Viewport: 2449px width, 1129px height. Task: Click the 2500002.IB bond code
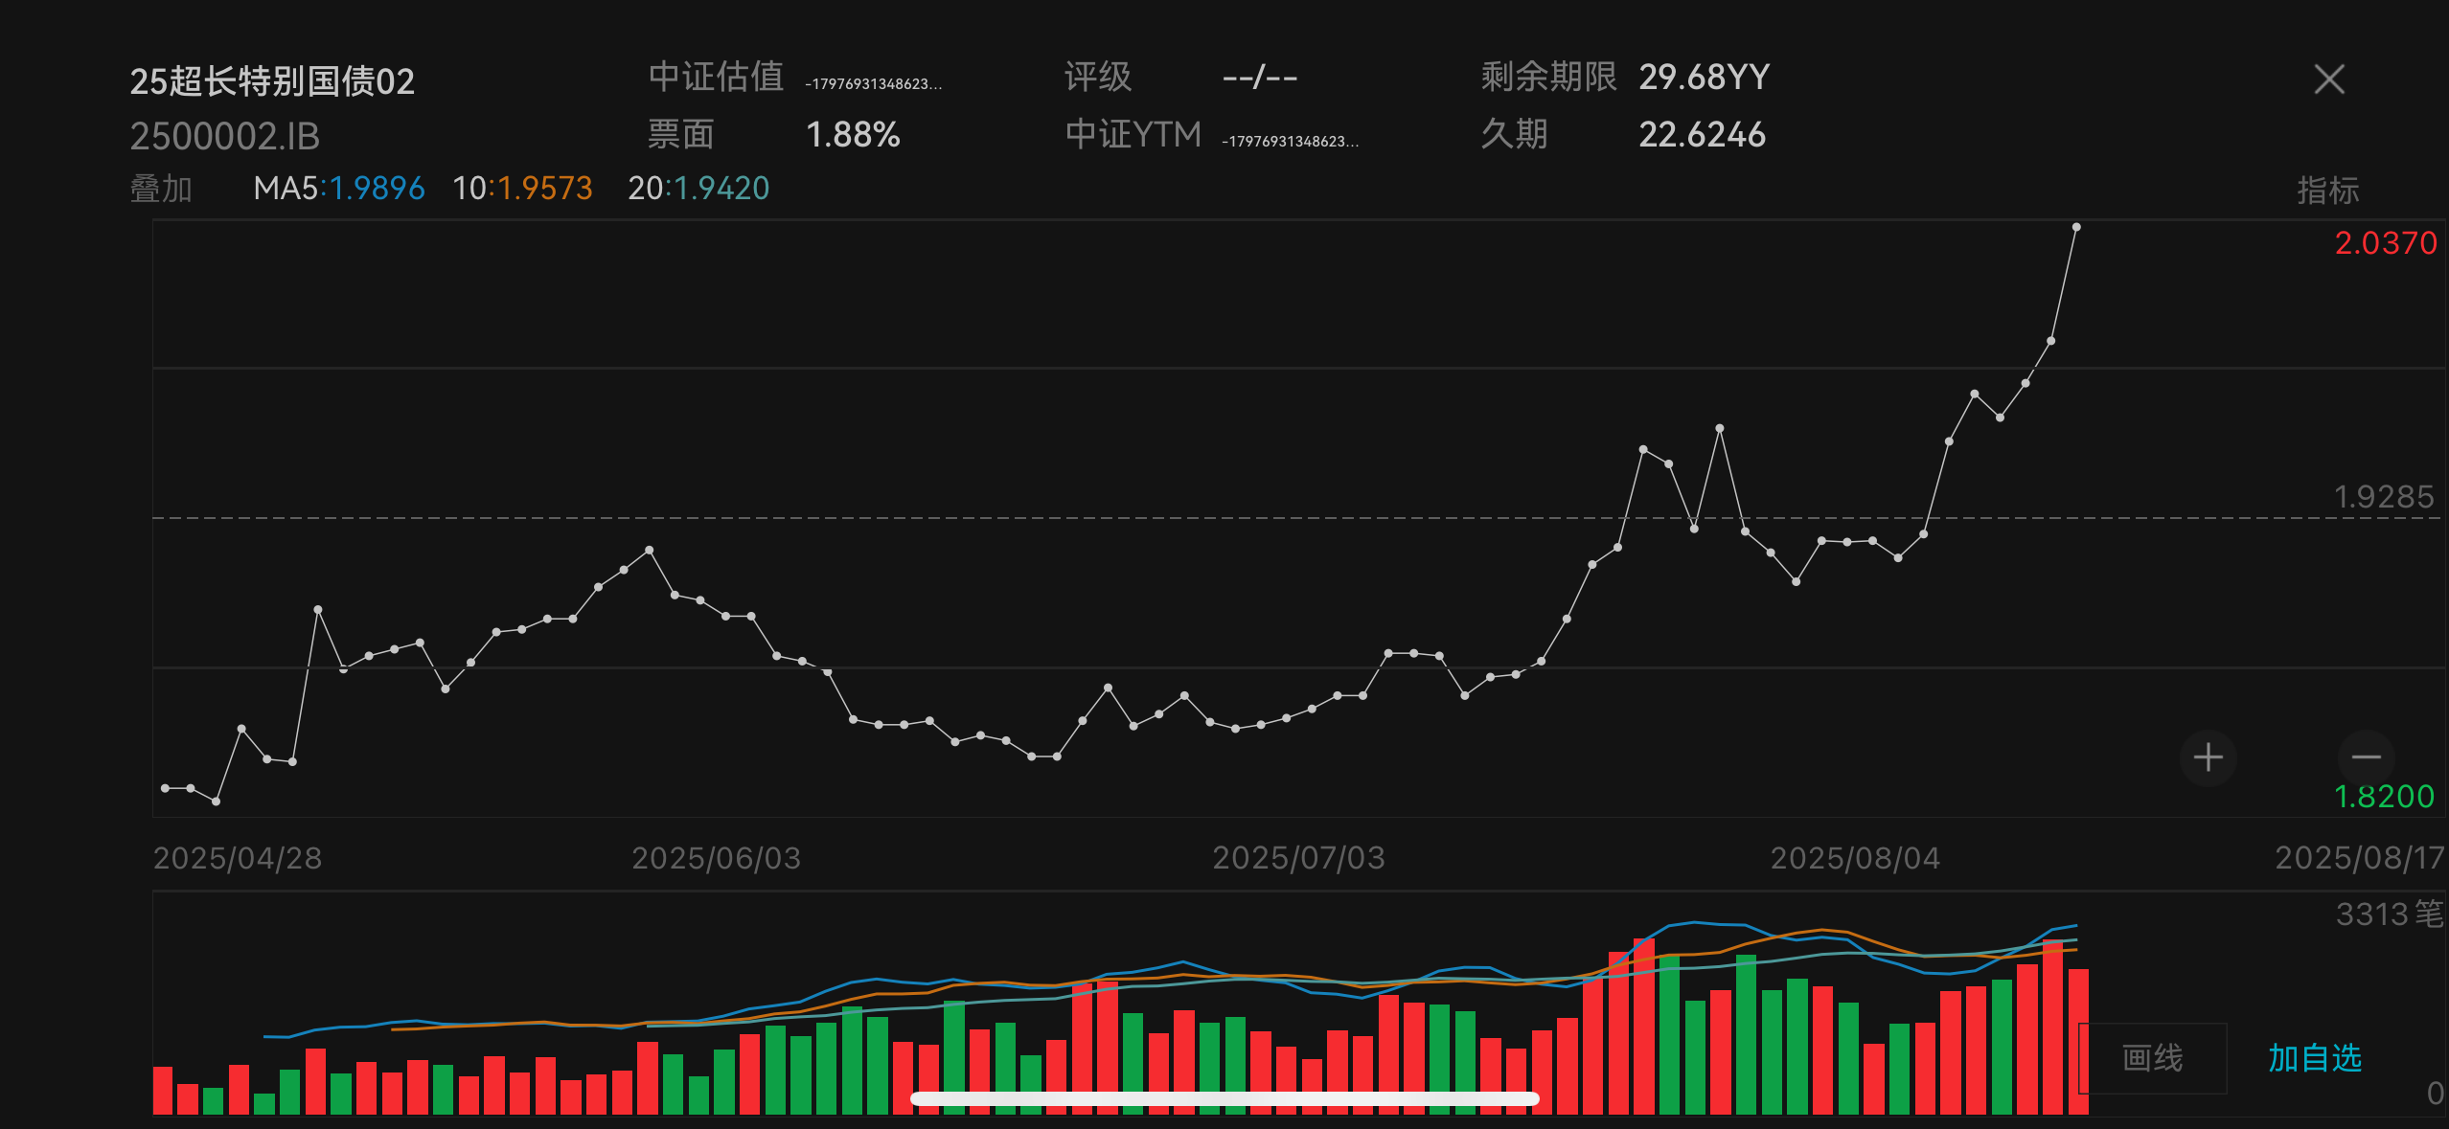pos(224,136)
